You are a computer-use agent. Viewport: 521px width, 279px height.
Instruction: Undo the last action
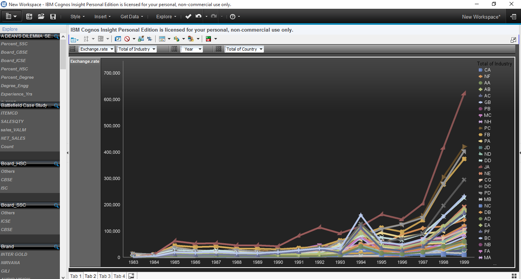[x=198, y=17]
